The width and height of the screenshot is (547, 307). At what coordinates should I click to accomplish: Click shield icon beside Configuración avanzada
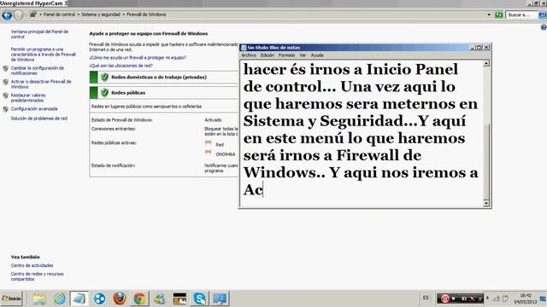pos(6,109)
